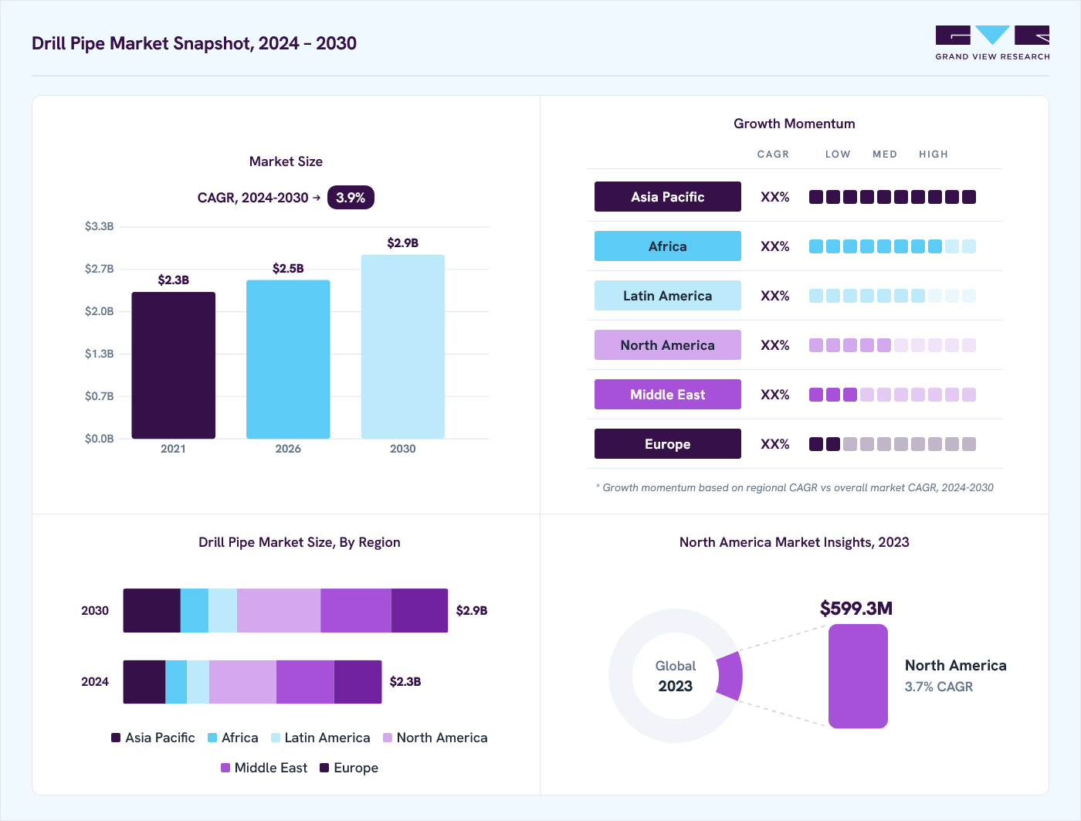Click the 2021 dark purple bar
The width and height of the screenshot is (1081, 821).
(x=174, y=365)
